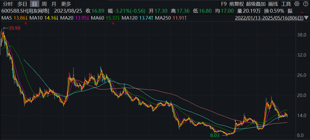Image resolution: width=310 pixels, height=140 pixels.
Task: Click the red ellipsis for more quote fields
Action: [x=301, y=11]
